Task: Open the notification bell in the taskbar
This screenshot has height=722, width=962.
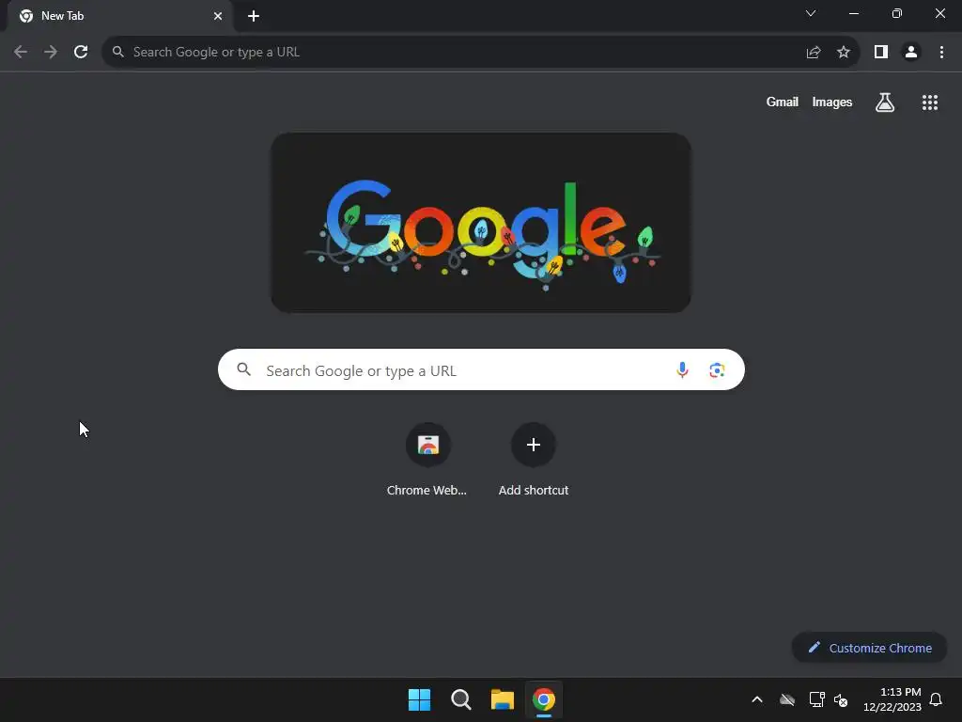Action: coord(936,699)
